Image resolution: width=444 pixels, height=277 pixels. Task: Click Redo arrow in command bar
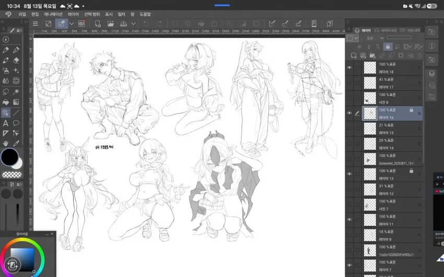(x=159, y=24)
